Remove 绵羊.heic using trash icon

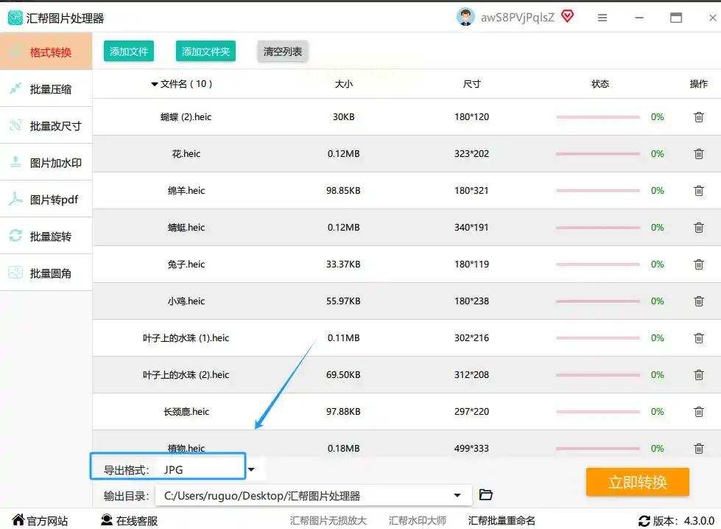(698, 190)
